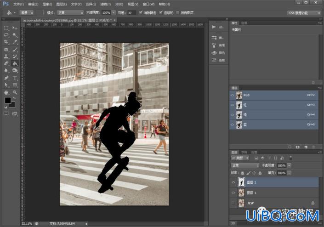Open the Filter menu
Image resolution: width=324 pixels, height=227 pixels.
[105, 4]
